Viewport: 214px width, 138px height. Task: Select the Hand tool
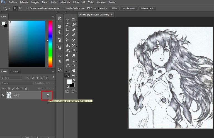[x=74, y=71]
